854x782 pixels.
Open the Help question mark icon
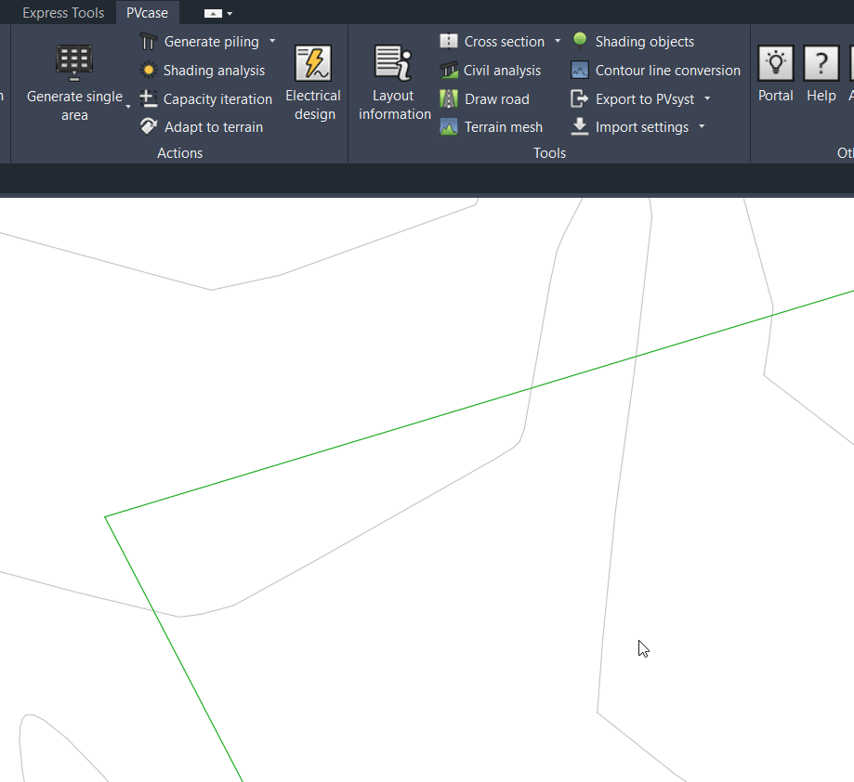821,63
